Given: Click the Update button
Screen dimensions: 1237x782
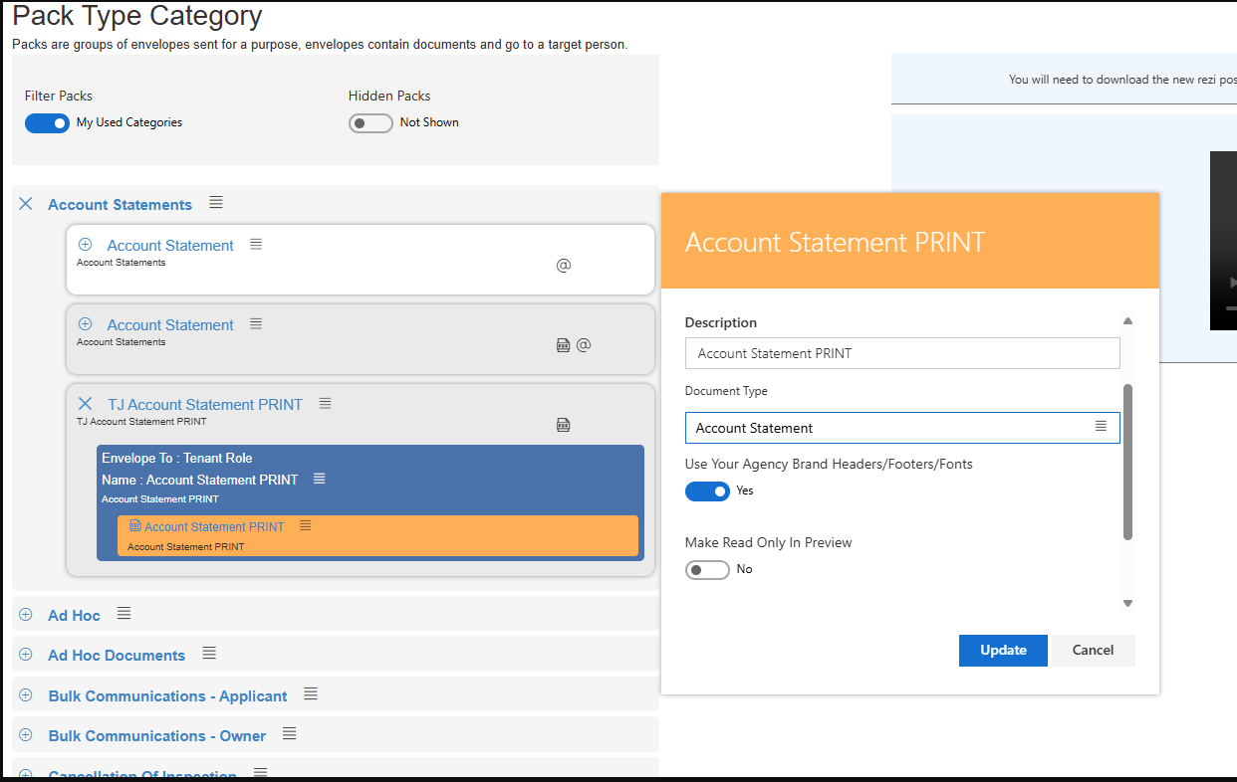Looking at the screenshot, I should [1003, 651].
